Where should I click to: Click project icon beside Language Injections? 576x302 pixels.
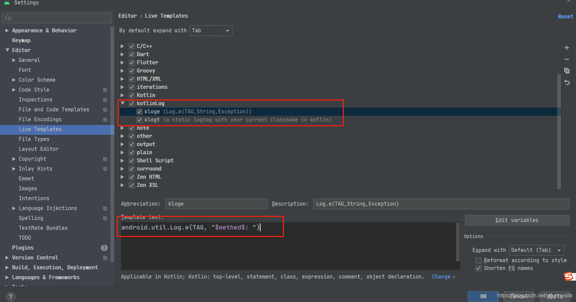tap(105, 208)
